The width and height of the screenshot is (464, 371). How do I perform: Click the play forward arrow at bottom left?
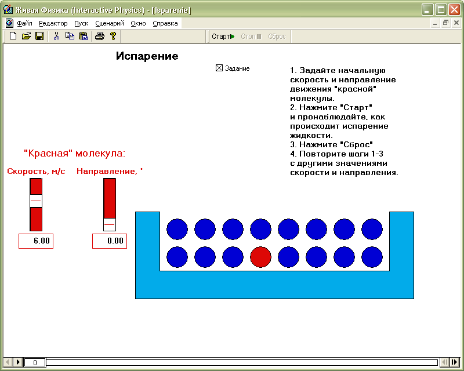[18, 362]
